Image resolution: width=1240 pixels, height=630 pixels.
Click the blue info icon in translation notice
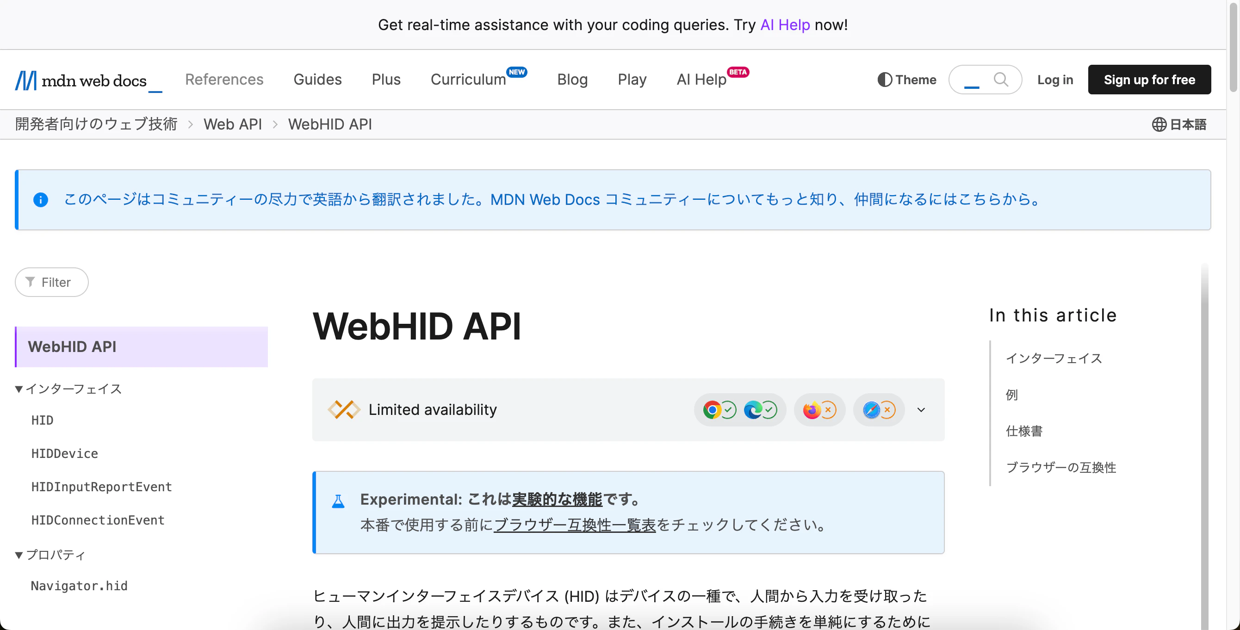(40, 200)
